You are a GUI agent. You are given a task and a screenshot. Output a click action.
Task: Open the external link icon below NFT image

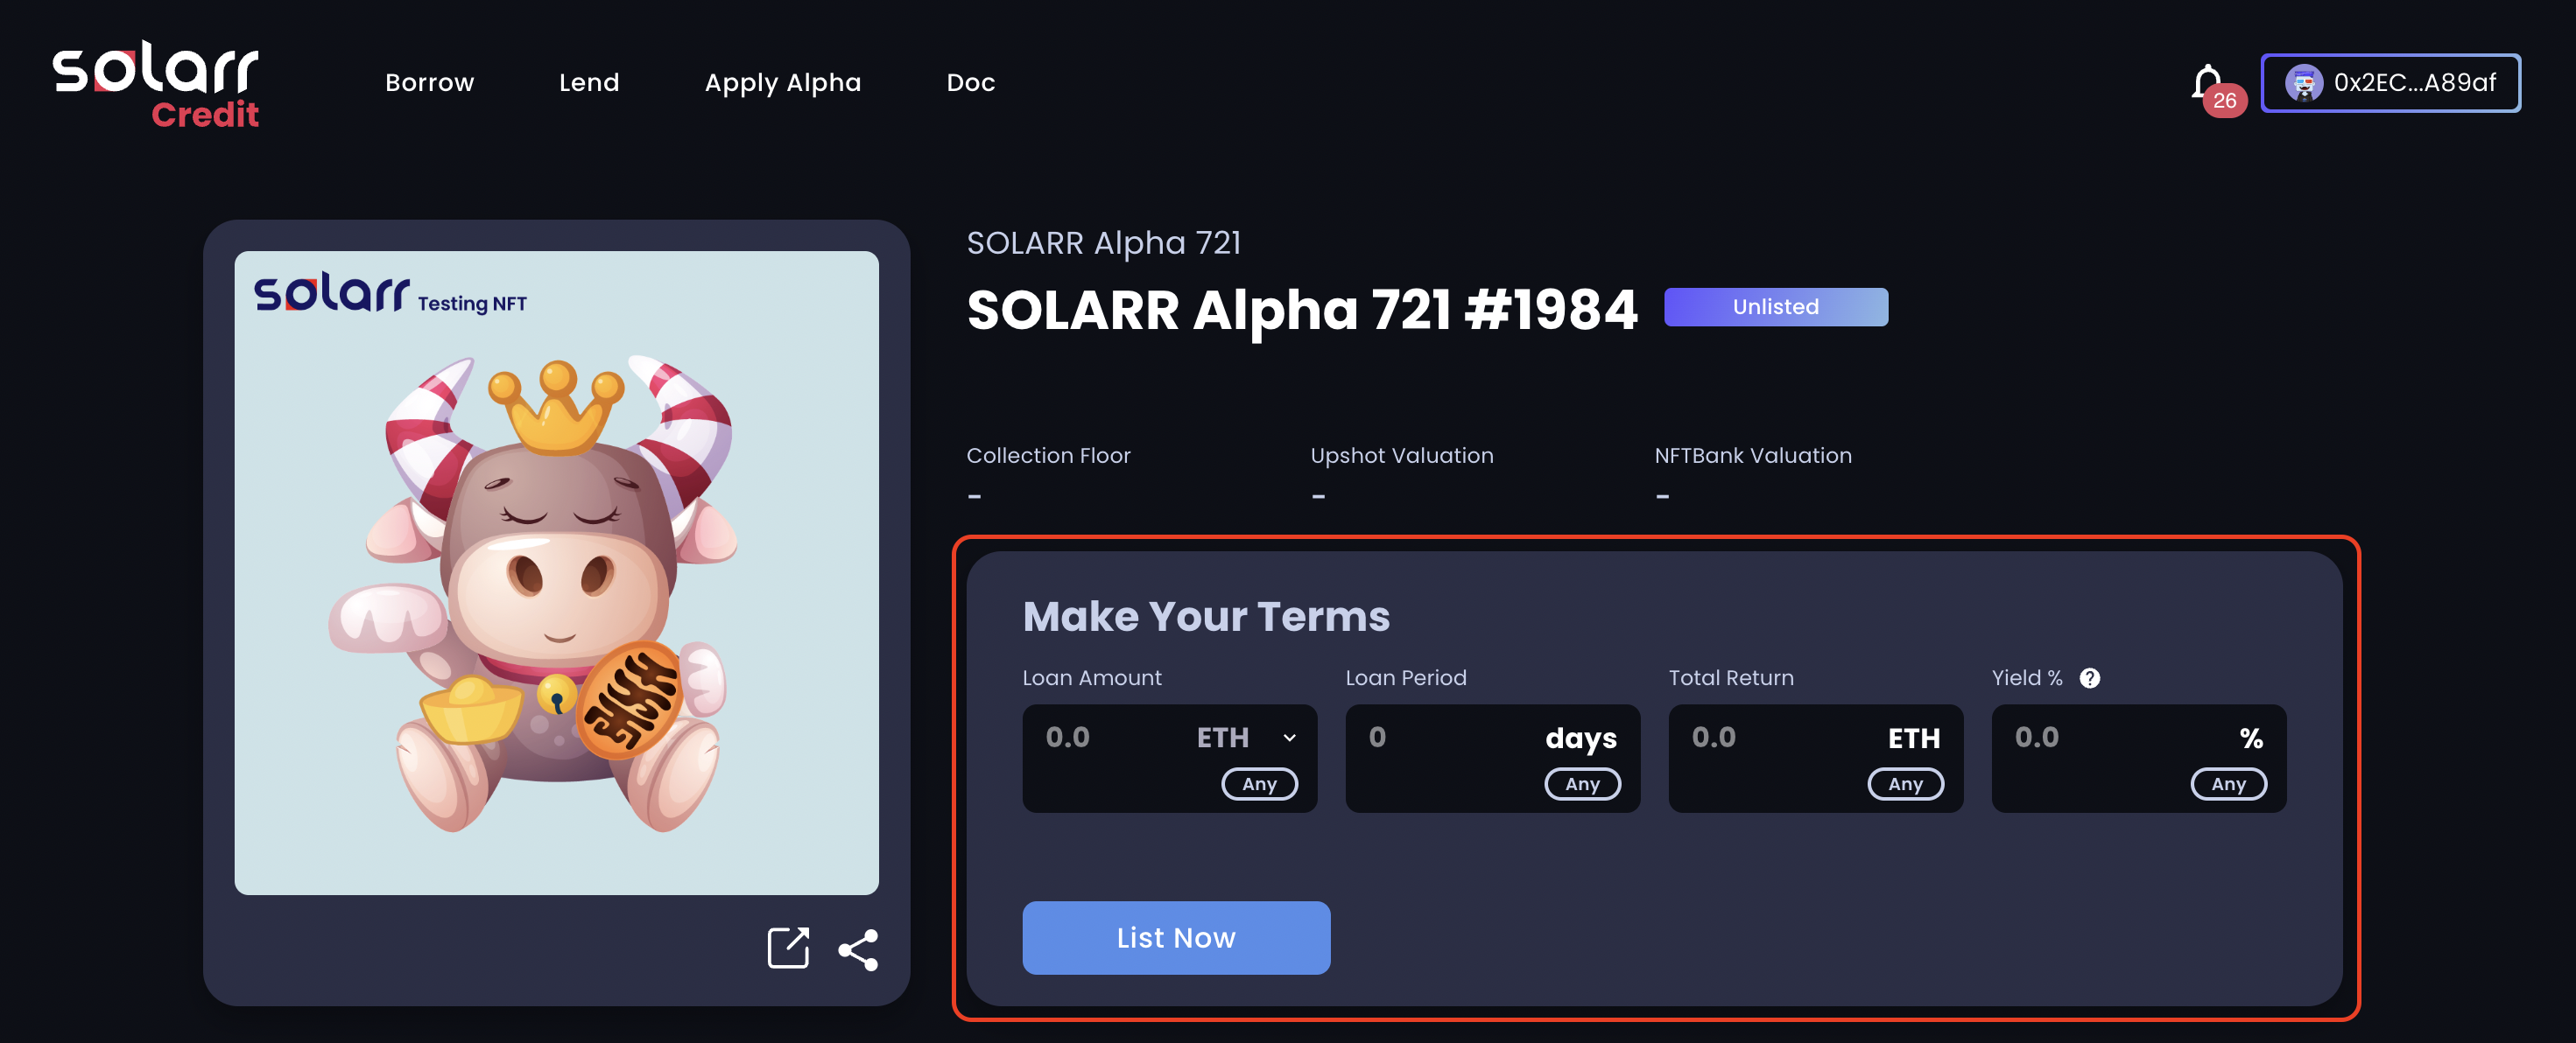coord(788,948)
